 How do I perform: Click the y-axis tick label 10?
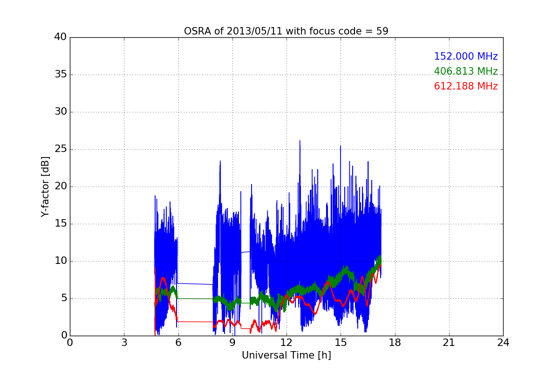(x=61, y=261)
